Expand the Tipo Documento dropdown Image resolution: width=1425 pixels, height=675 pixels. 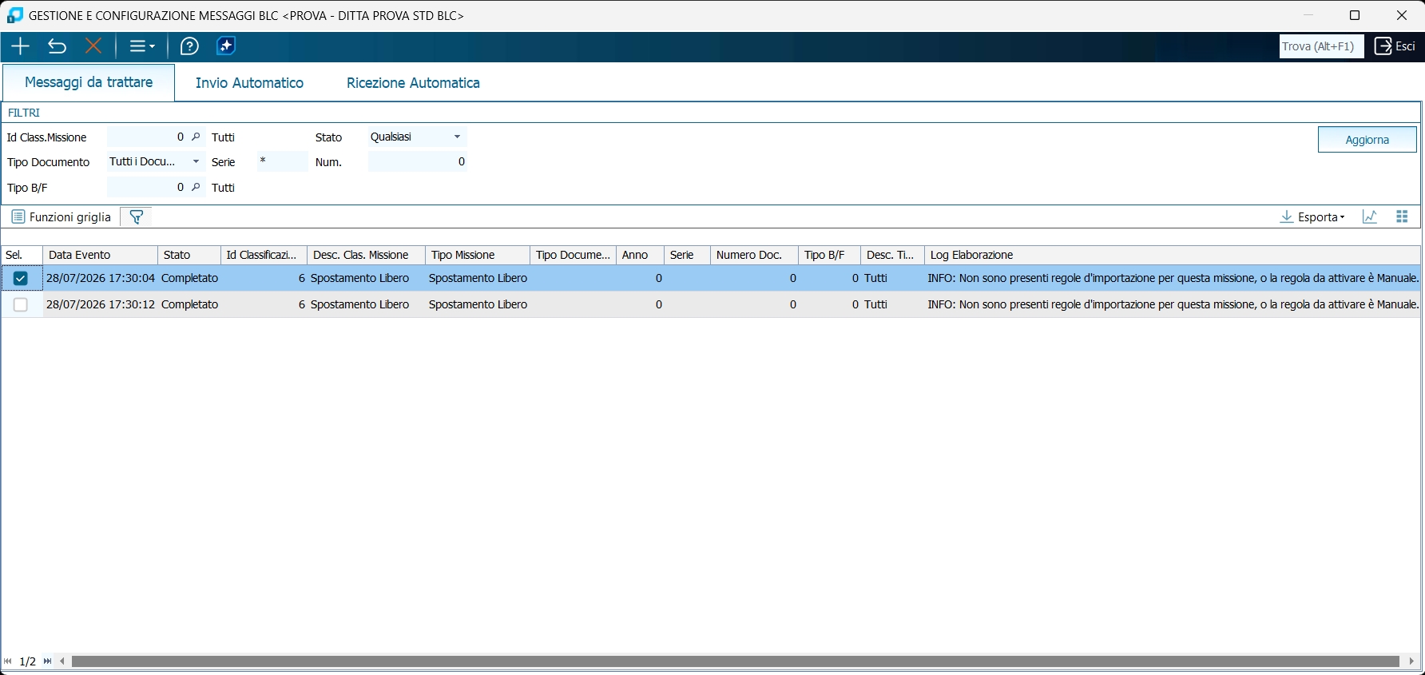tap(157, 161)
